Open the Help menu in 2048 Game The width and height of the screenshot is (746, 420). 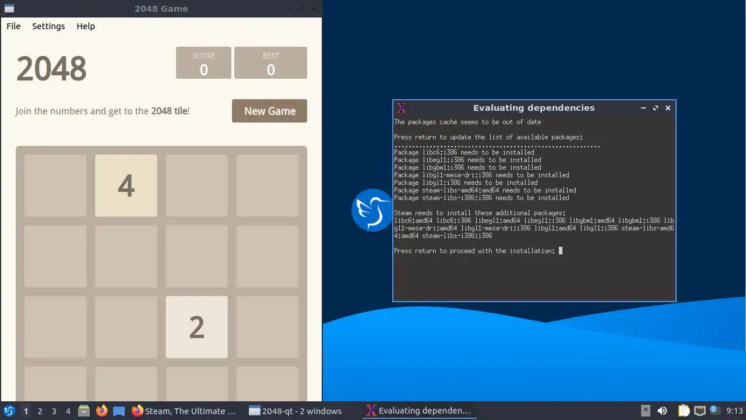click(x=86, y=26)
